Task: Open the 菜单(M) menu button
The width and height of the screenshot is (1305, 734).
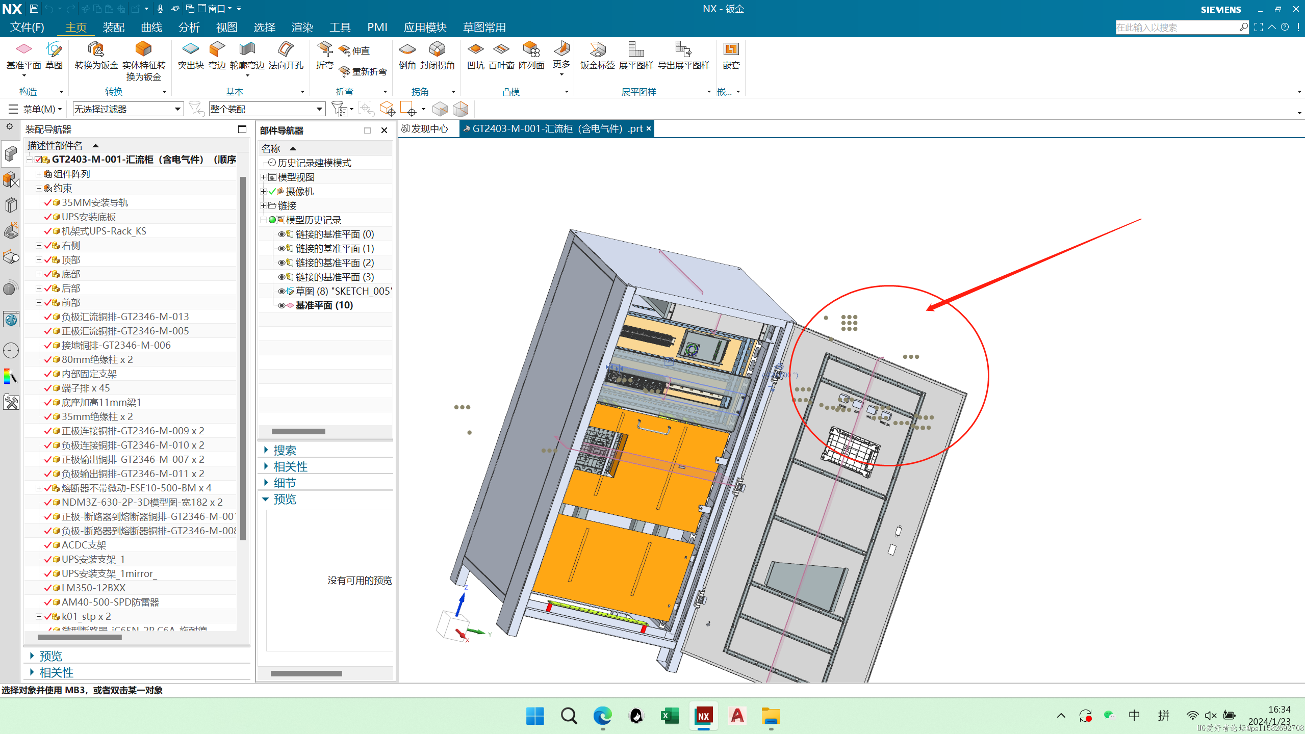Action: (x=35, y=109)
